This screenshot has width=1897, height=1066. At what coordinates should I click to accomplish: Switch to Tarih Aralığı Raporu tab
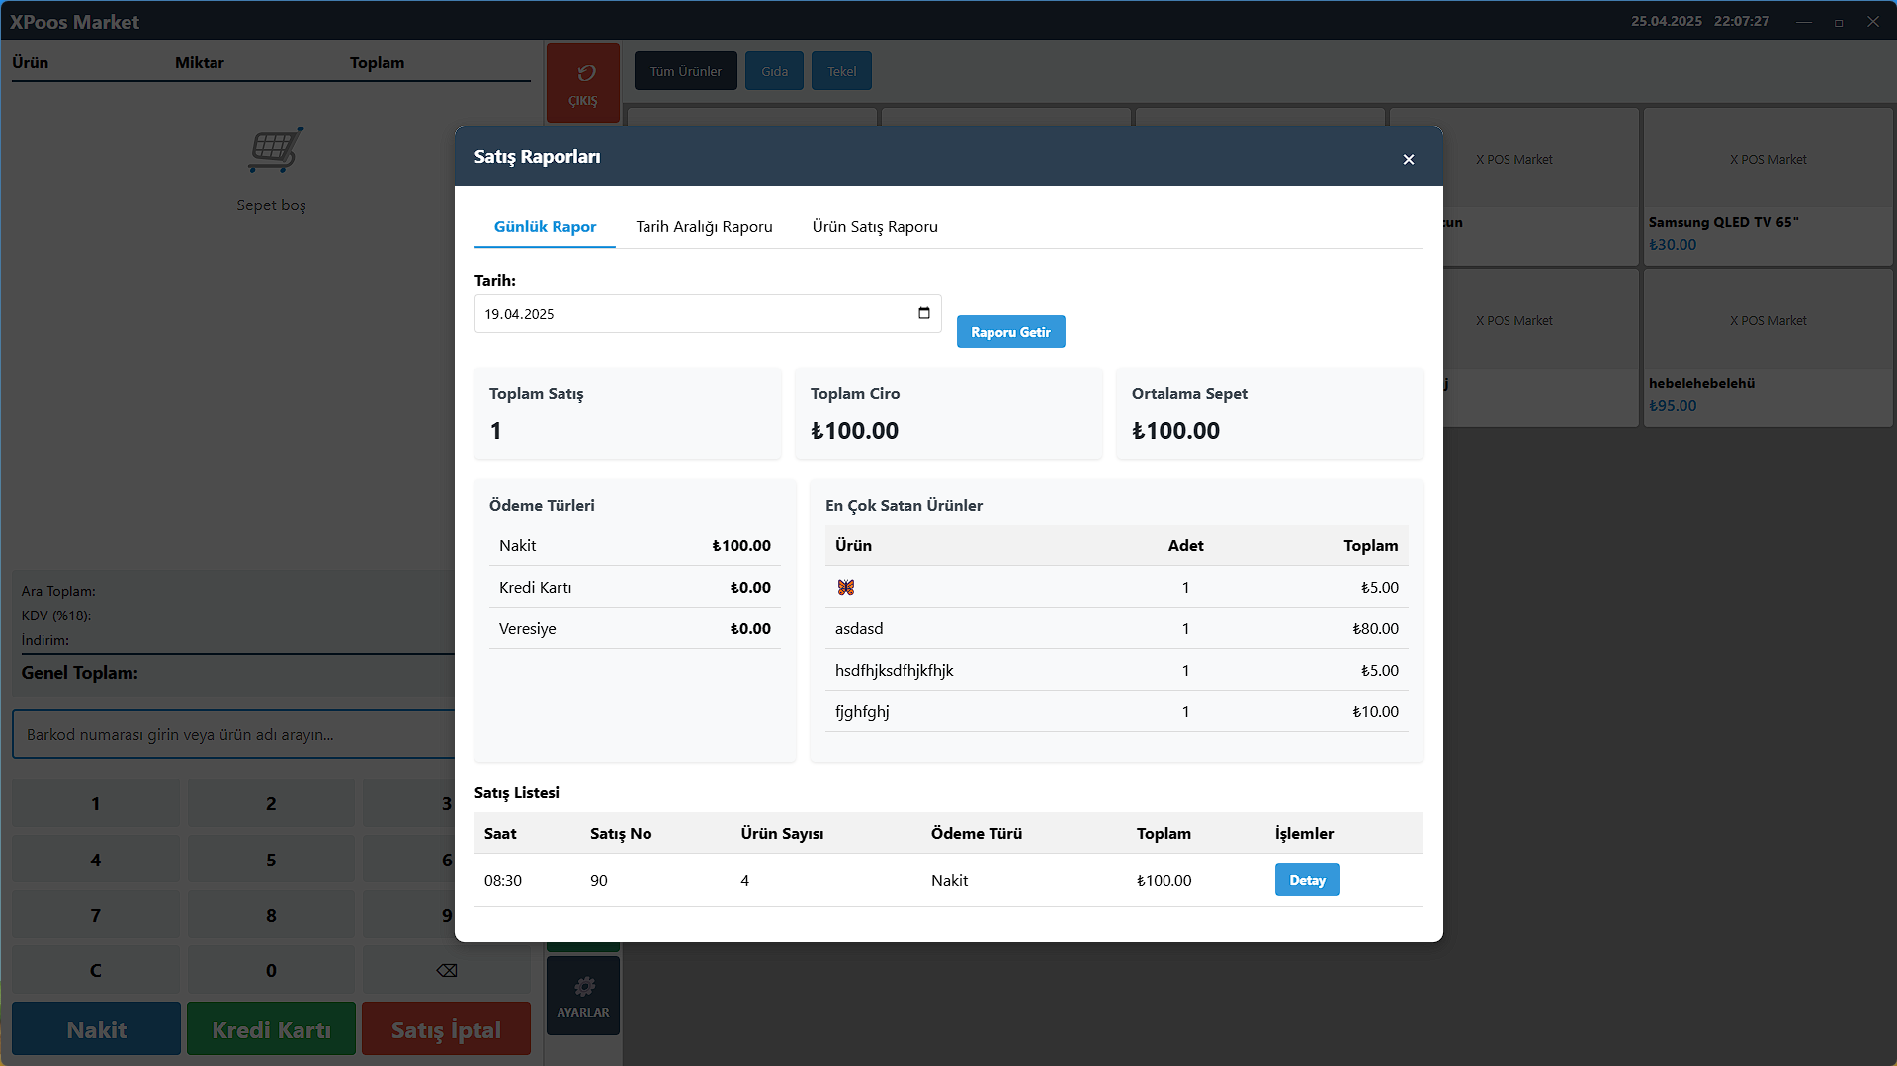tap(704, 226)
